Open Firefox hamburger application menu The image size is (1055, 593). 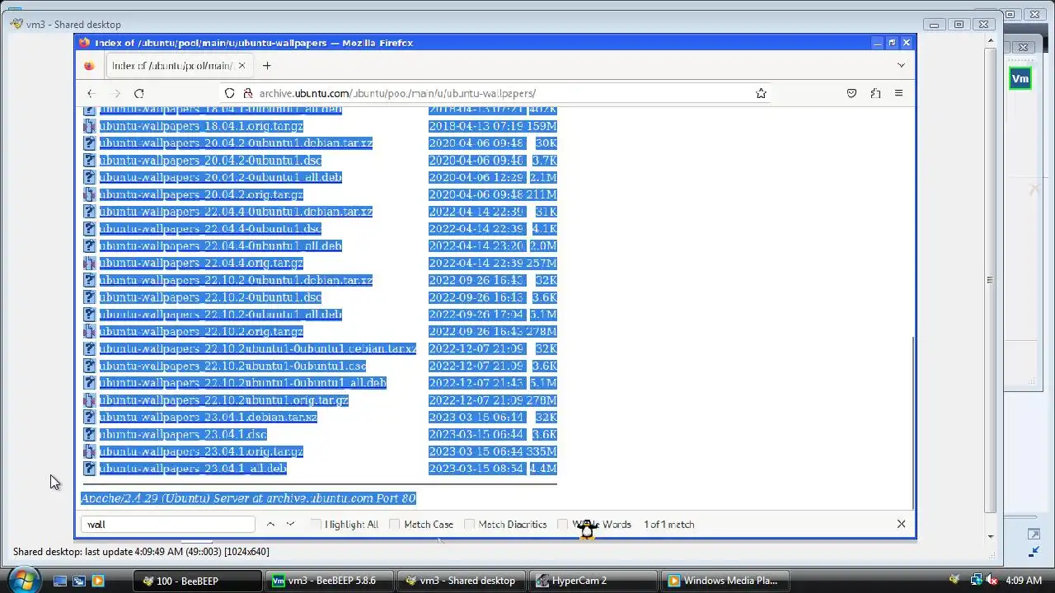[x=899, y=93]
